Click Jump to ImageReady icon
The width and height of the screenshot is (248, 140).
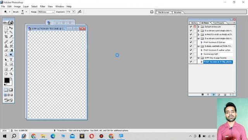pyautogui.click(x=9, y=100)
